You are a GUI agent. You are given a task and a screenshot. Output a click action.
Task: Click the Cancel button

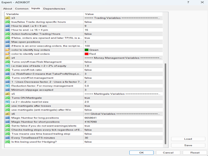click(168, 152)
